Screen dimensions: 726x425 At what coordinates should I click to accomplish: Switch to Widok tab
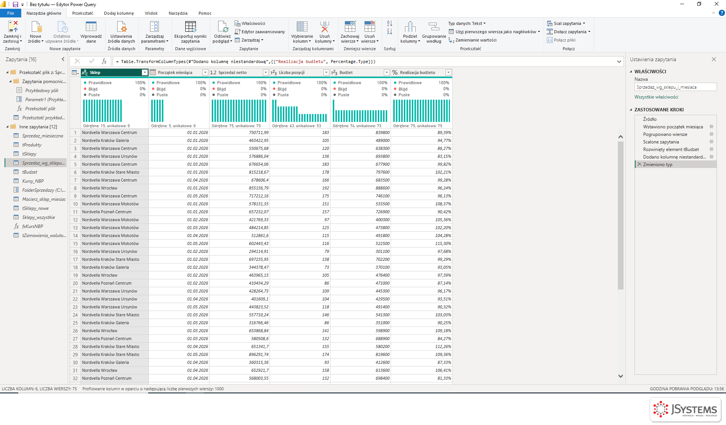151,13
